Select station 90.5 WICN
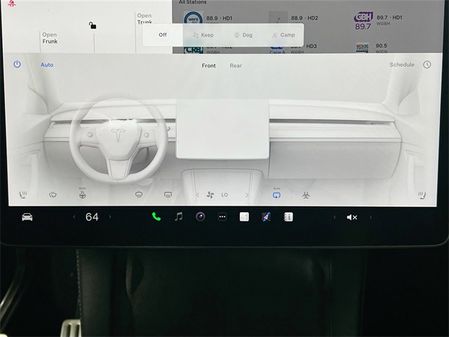Viewport: 449px width, 337px height. (372, 48)
